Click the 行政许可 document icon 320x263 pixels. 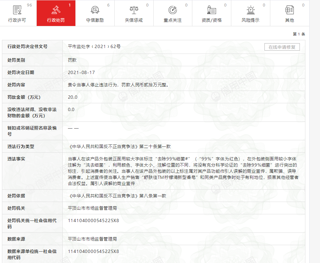click(x=17, y=10)
